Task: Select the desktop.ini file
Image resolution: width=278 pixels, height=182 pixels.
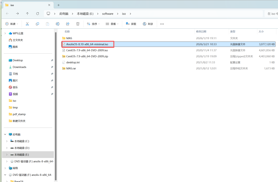Action: click(x=168, y=62)
